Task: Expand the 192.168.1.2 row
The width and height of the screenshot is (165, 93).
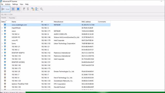Action: pyautogui.click(x=2, y=50)
